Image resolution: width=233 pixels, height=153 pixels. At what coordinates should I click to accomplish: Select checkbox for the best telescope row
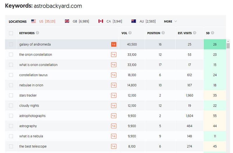point(11,146)
